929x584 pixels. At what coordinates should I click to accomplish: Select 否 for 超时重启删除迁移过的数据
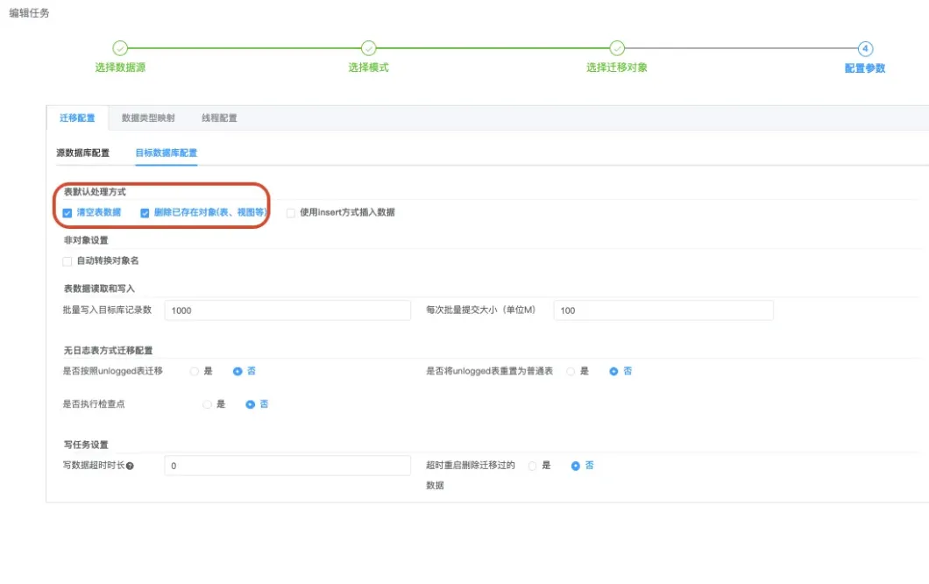click(x=575, y=466)
